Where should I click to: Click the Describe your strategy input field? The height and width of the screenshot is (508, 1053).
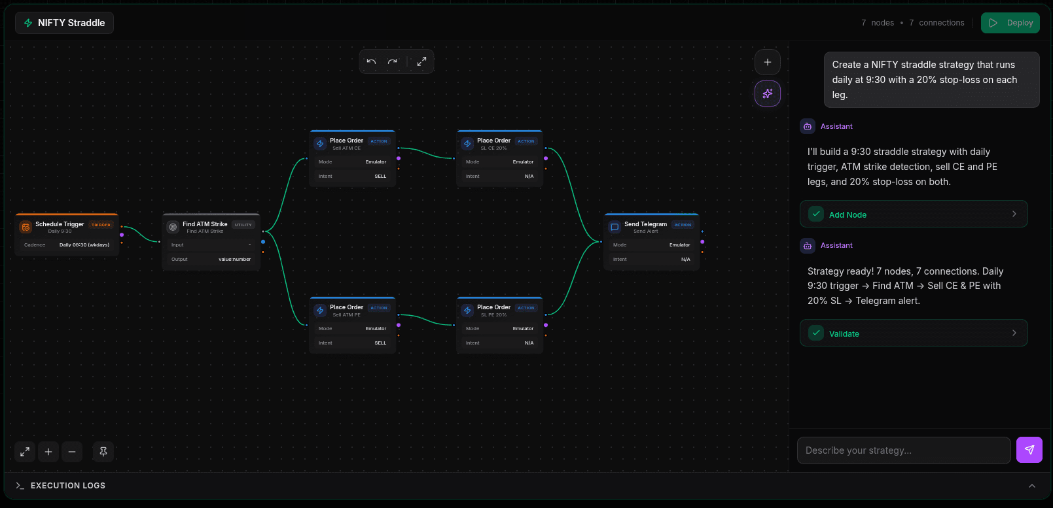904,450
